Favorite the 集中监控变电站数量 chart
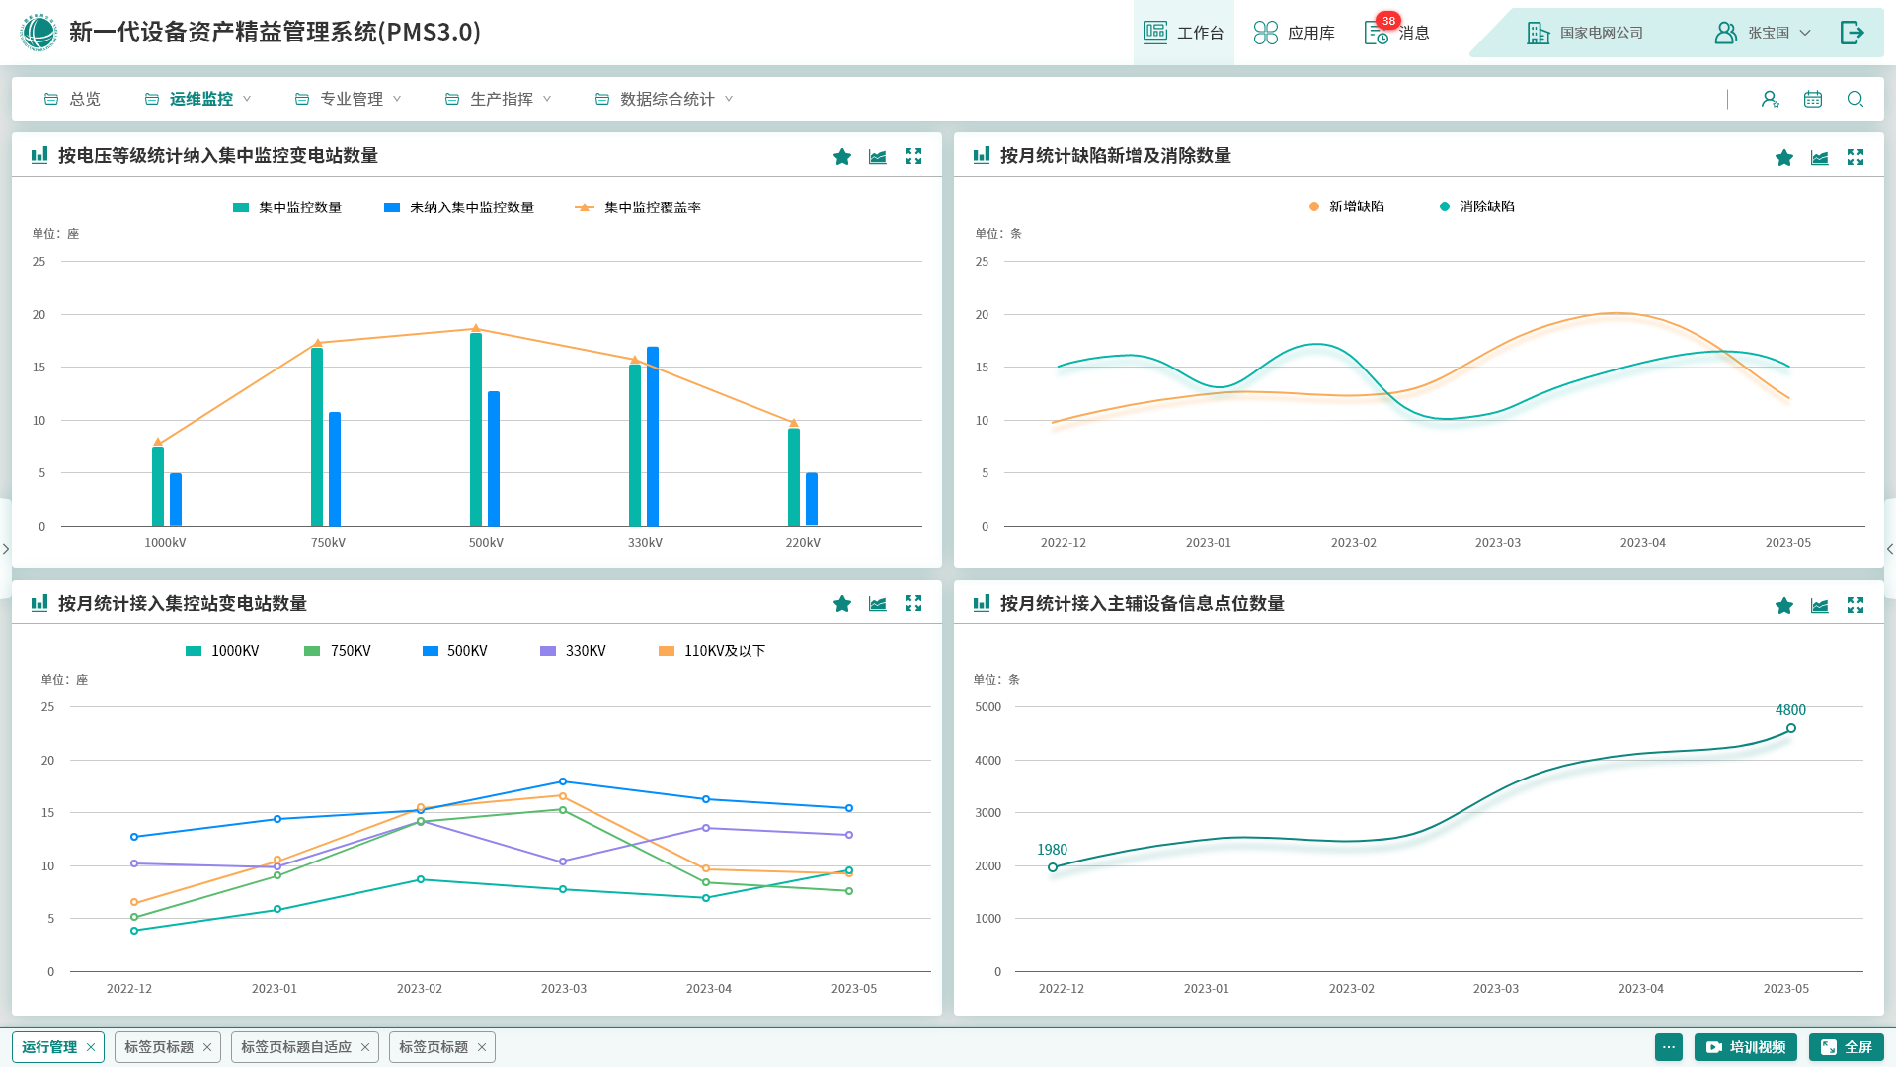1896x1067 pixels. (x=842, y=157)
